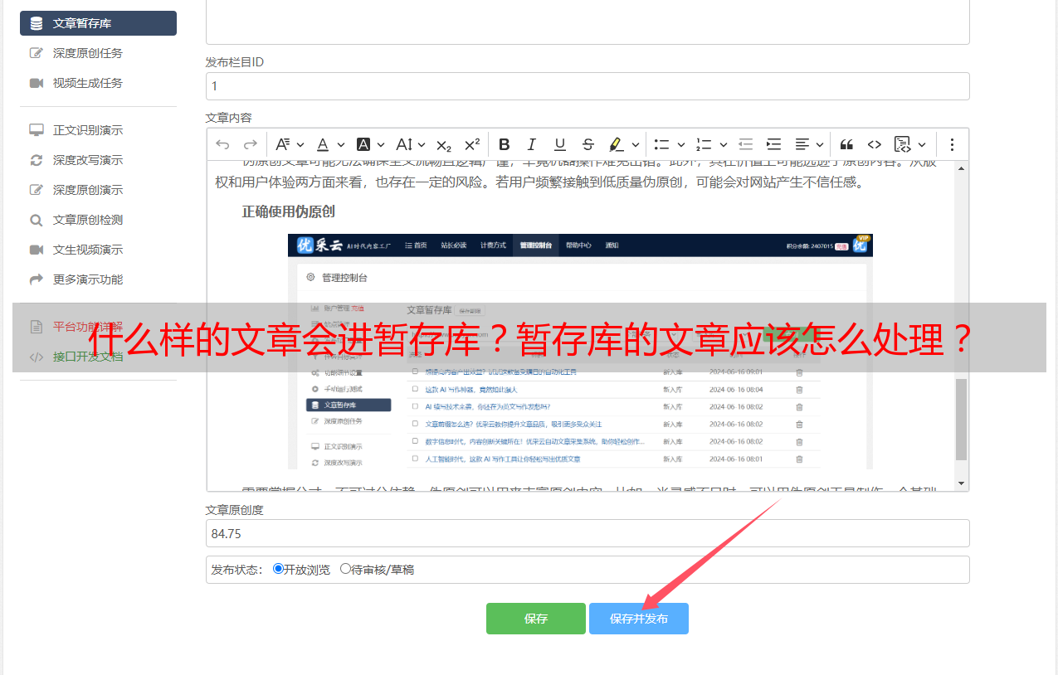Click the text area above 发布栏目ID
The height and width of the screenshot is (675, 1058).
(x=588, y=22)
